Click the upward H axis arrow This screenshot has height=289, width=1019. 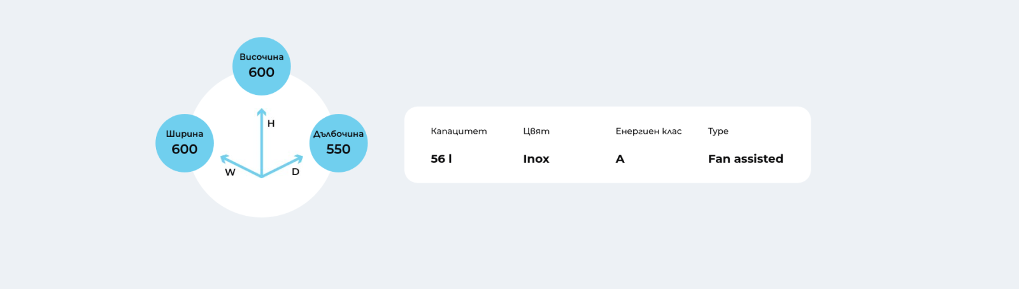click(262, 143)
